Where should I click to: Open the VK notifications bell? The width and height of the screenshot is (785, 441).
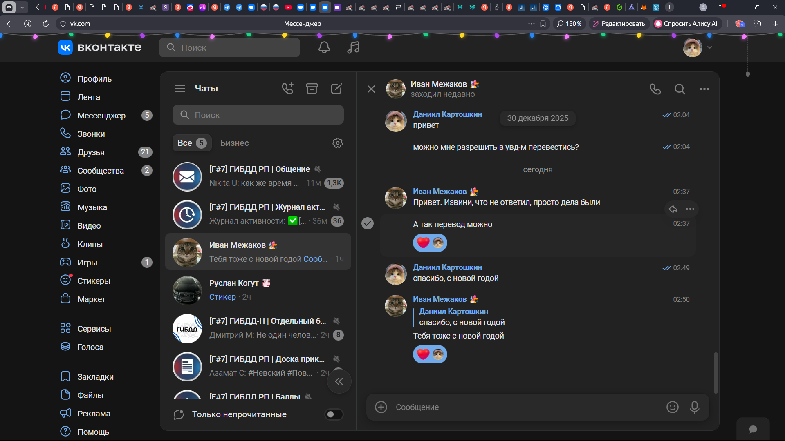pyautogui.click(x=324, y=47)
